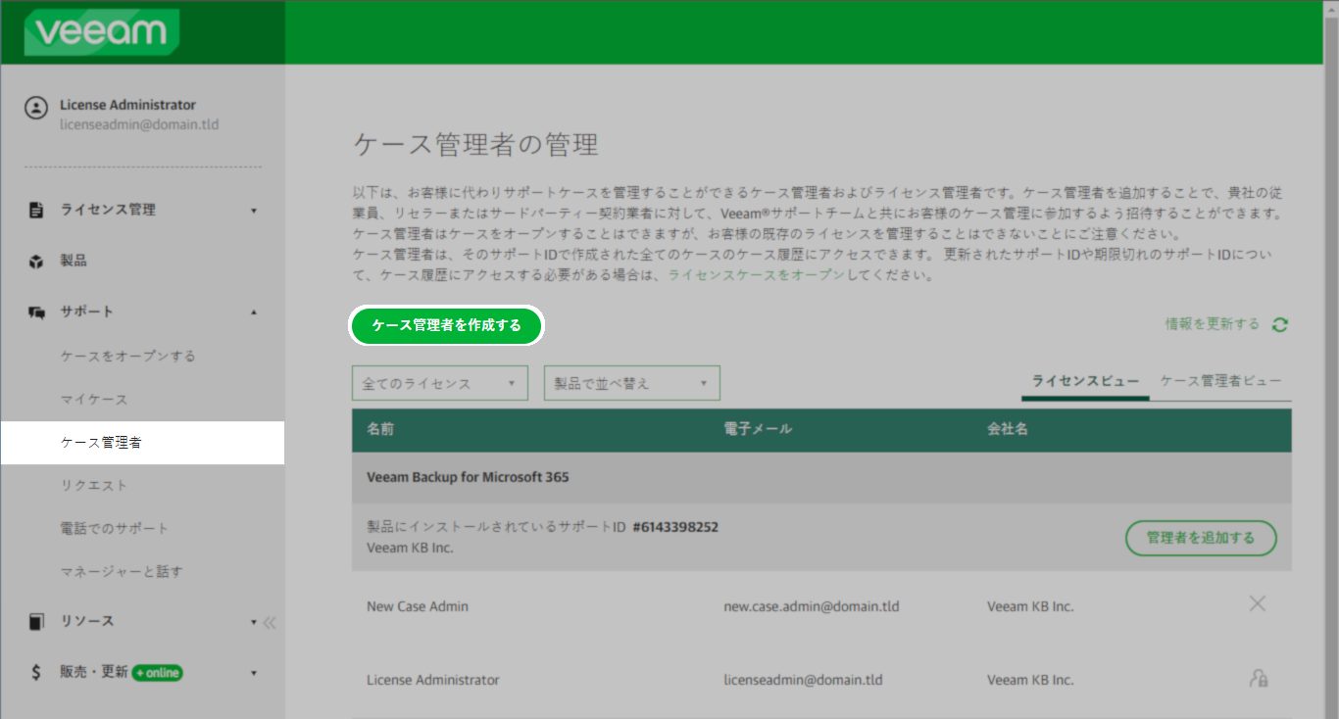This screenshot has height=719, width=1339.
Task: Click ケース管理者を作成する button
Action: click(446, 325)
